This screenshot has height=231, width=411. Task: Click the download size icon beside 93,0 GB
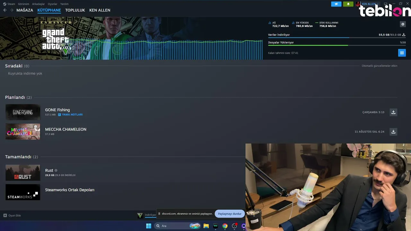tap(404, 35)
